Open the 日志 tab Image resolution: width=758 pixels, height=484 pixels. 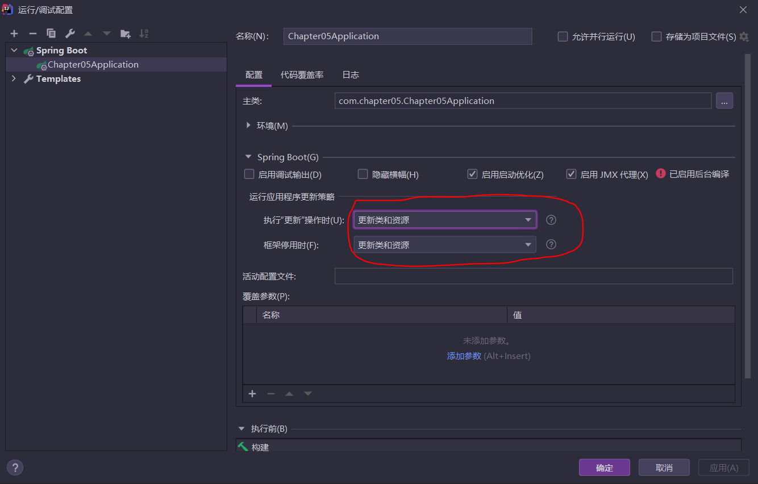coord(350,74)
